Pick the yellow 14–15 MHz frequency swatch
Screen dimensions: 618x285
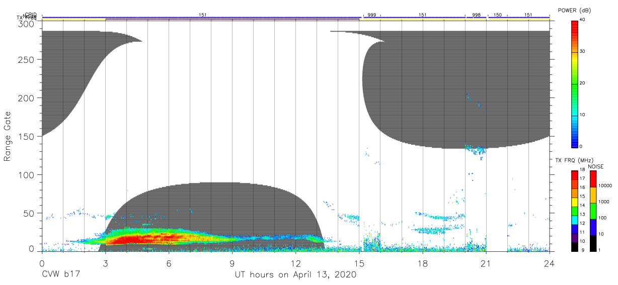[x=575, y=202]
